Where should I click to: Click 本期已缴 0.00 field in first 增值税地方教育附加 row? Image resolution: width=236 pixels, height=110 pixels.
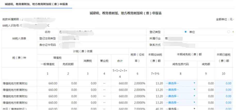224,83
